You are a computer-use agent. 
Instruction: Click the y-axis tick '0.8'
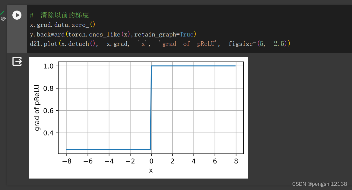[x=49, y=88]
